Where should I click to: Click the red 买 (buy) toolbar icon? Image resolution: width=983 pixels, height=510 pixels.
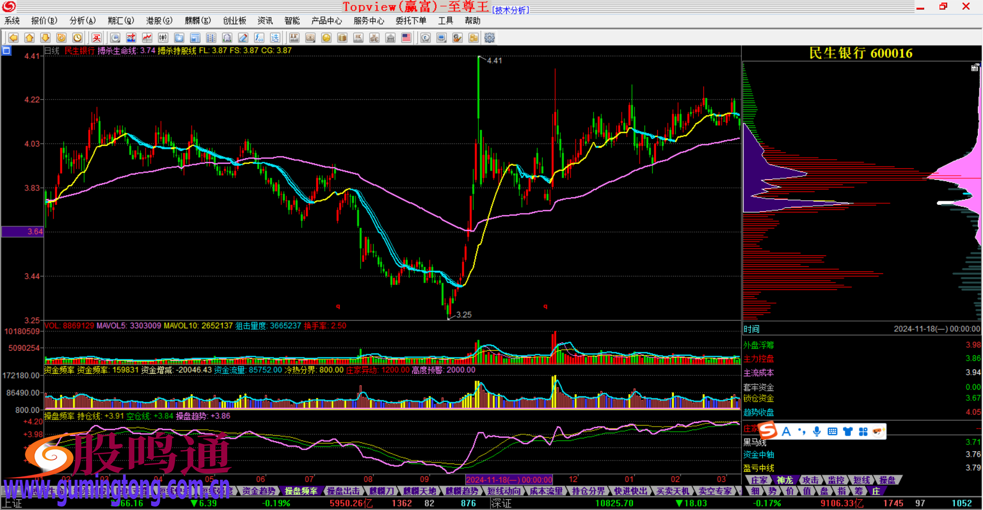coord(96,38)
